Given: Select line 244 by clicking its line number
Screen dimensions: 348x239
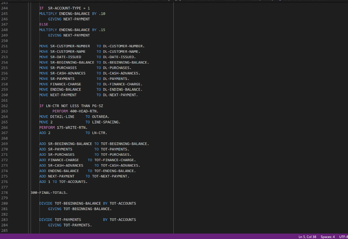Looking at the screenshot, I should pyautogui.click(x=4, y=8).
